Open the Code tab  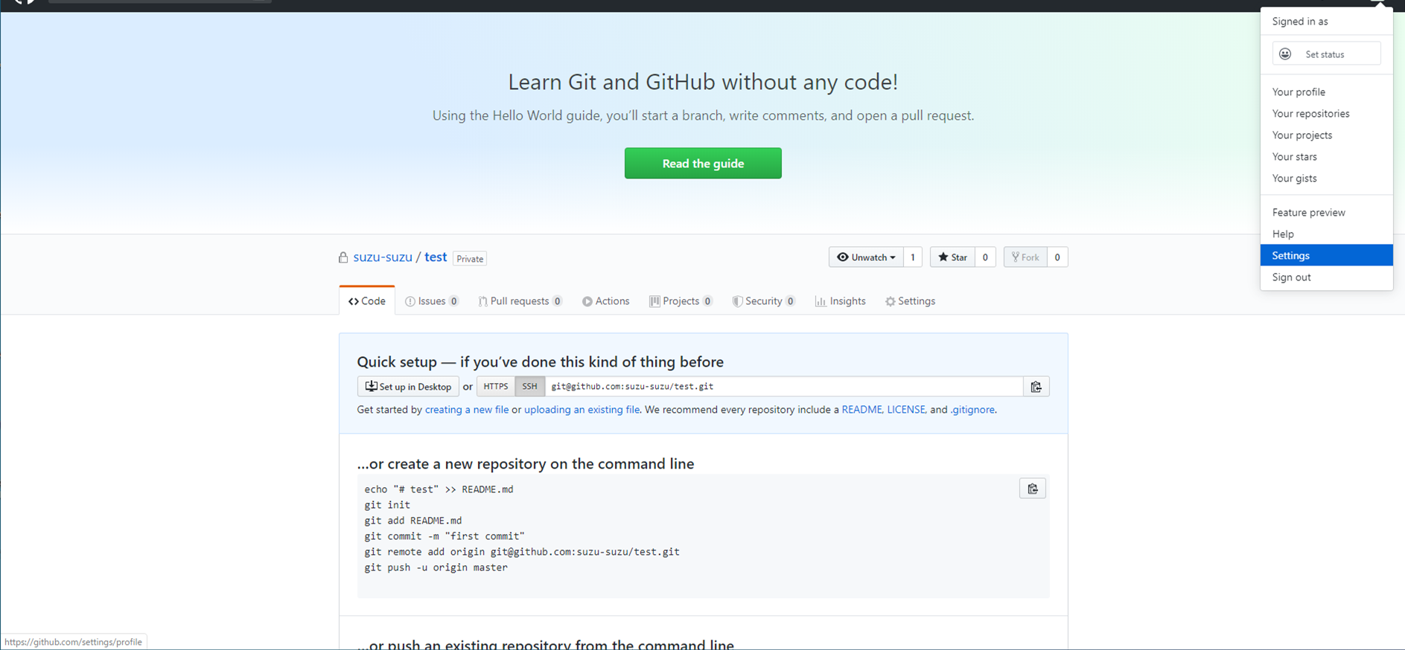[367, 301]
